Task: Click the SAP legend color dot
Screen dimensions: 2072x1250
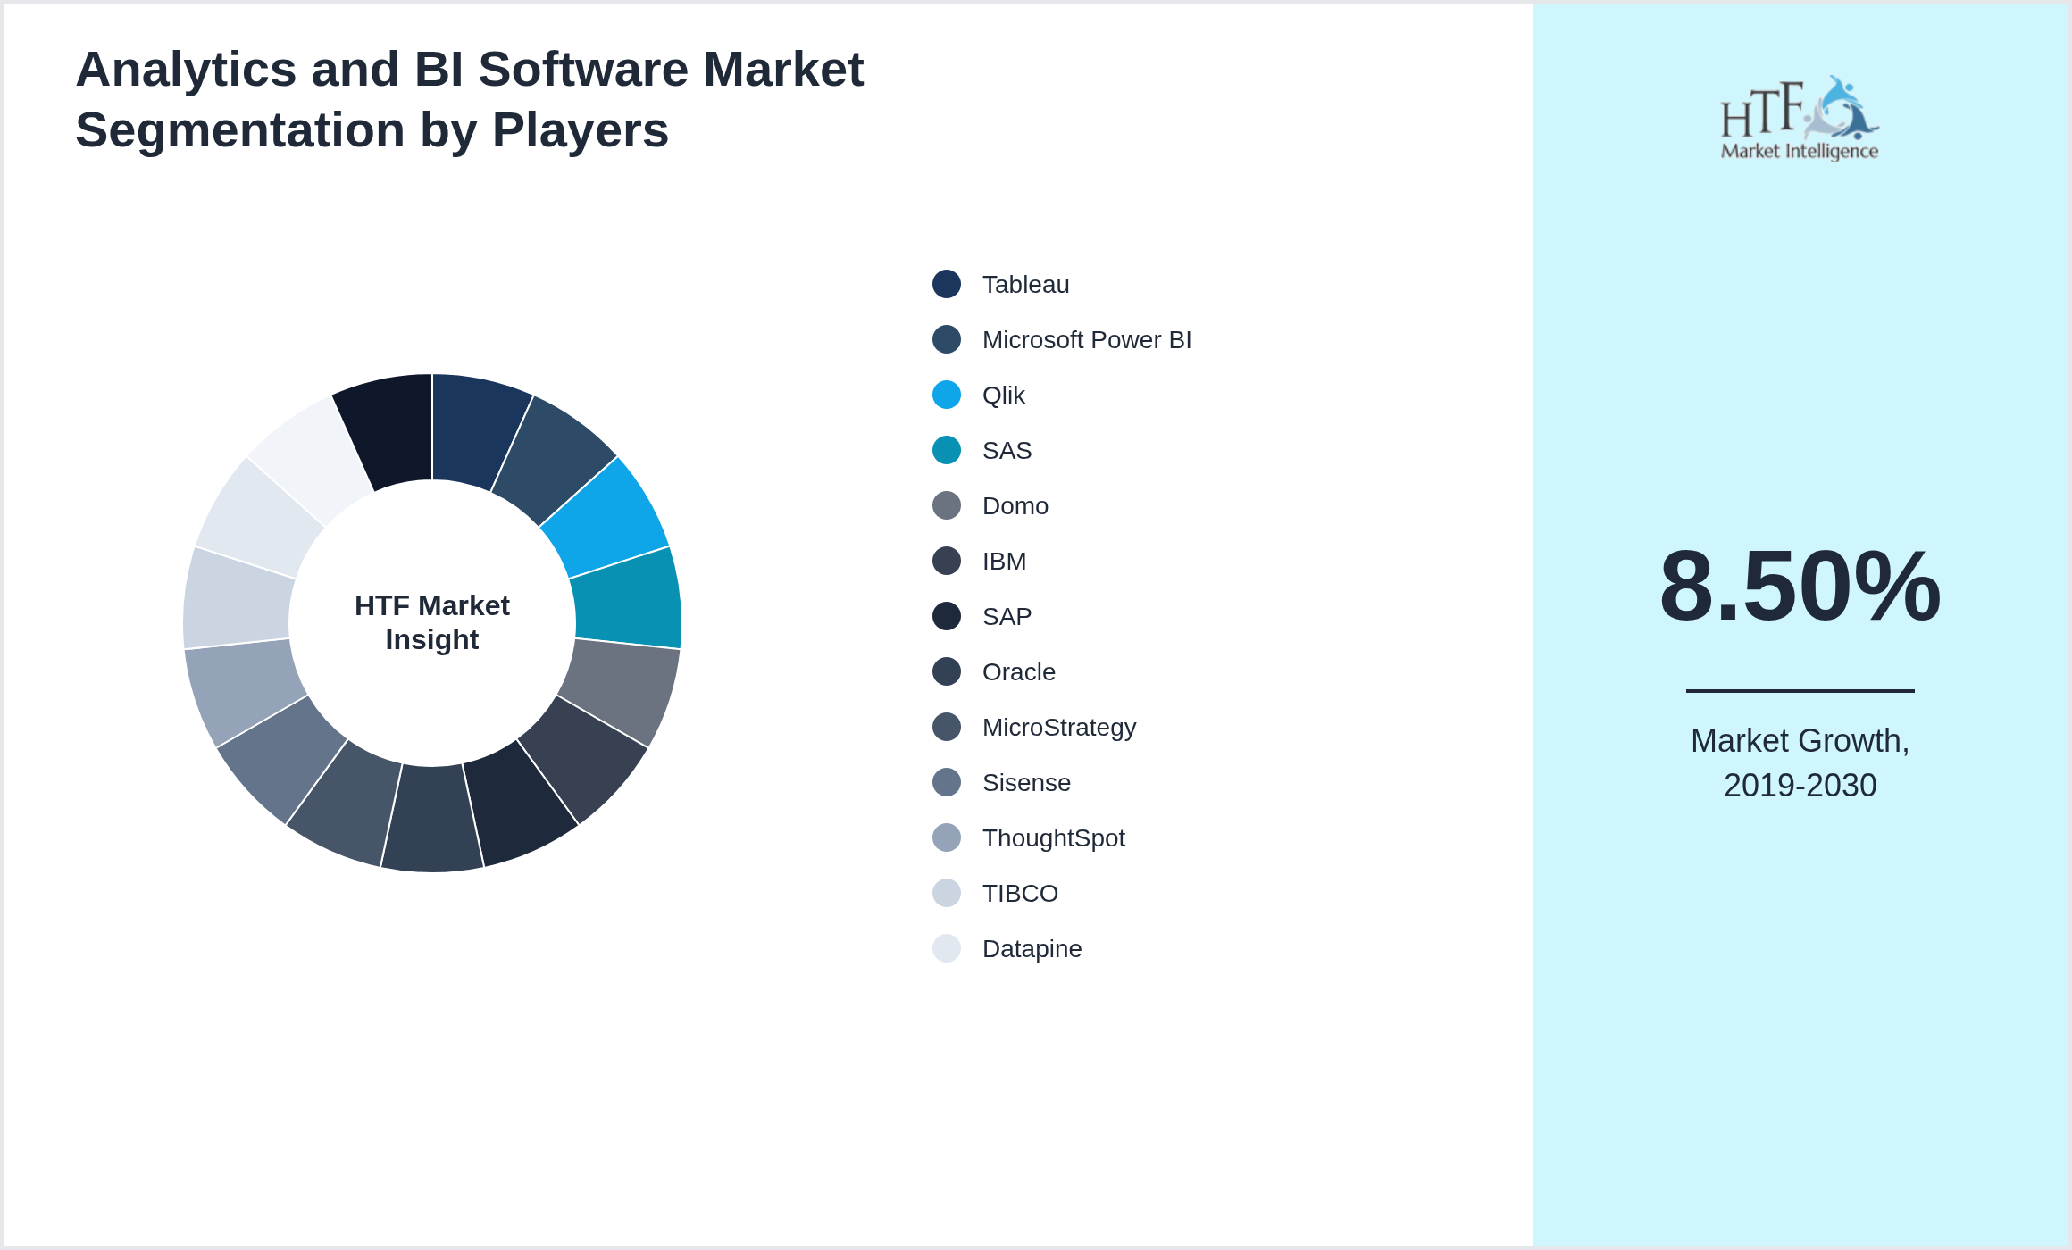Action: [x=947, y=616]
